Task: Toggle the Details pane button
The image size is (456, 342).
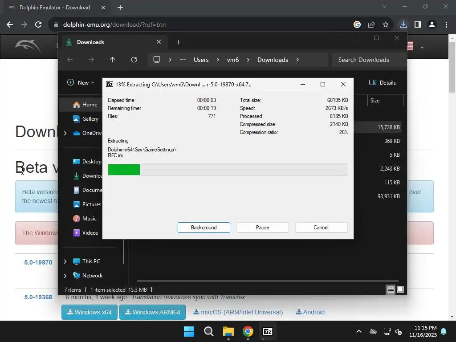Action: pos(382,82)
